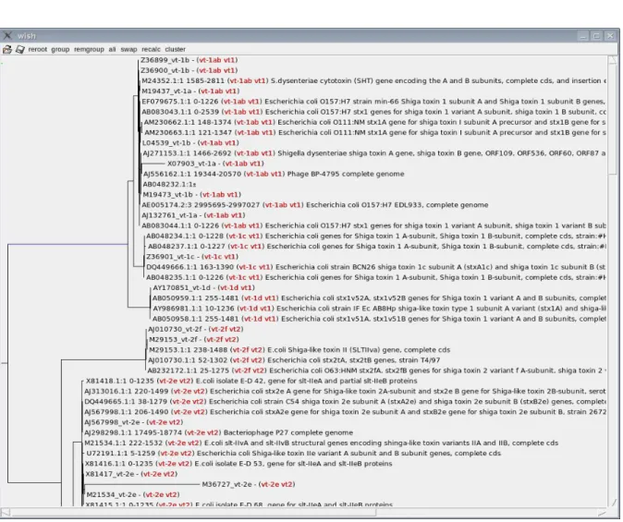Click the recalc toolbar command
The width and height of the screenshot is (623, 522).
click(151, 49)
